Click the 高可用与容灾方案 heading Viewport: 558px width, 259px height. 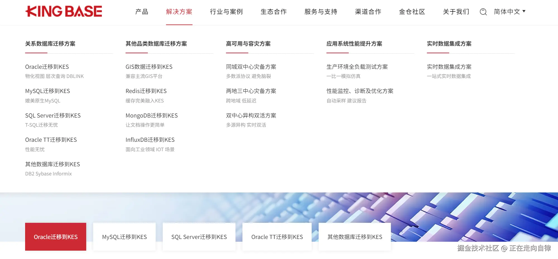[248, 44]
